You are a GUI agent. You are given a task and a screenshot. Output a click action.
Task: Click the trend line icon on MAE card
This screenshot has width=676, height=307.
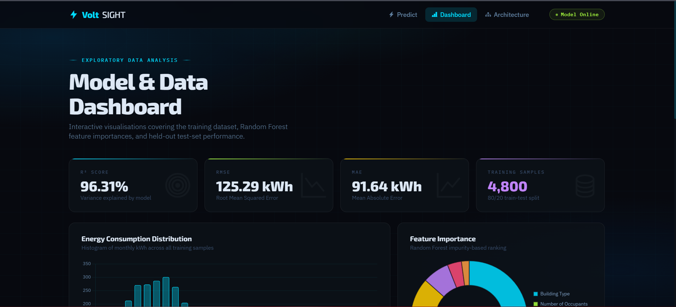point(449,185)
